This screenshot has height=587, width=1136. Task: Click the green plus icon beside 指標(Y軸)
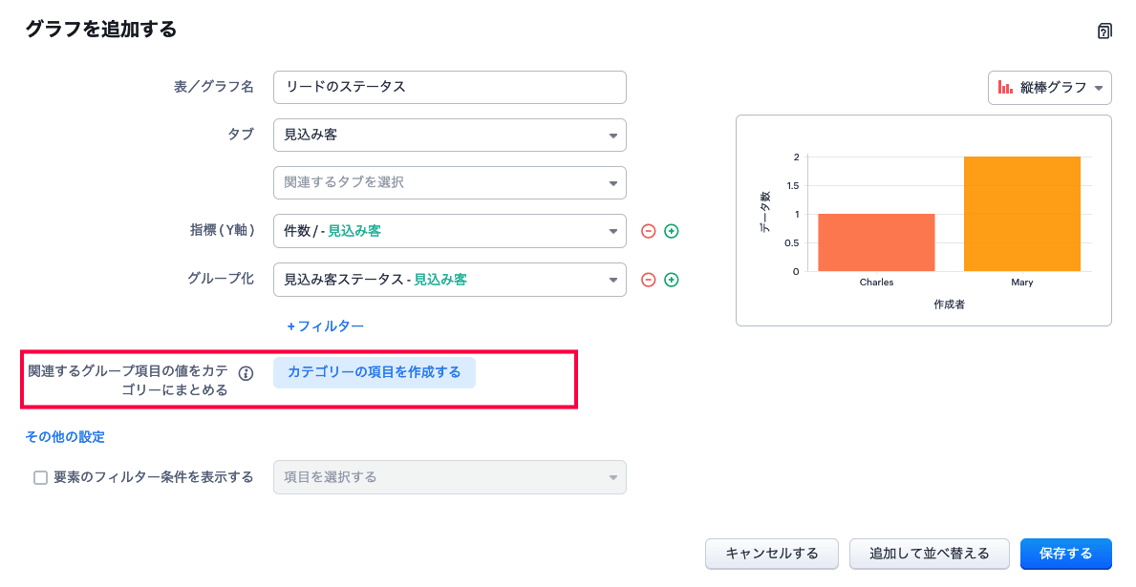(x=671, y=231)
